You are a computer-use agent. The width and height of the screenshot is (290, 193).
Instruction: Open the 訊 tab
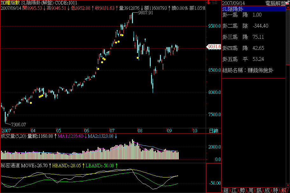pos(259,190)
